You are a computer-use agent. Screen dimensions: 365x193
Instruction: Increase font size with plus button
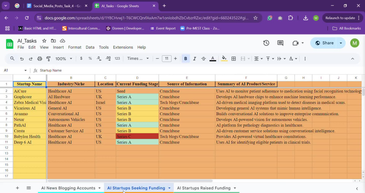(x=175, y=59)
